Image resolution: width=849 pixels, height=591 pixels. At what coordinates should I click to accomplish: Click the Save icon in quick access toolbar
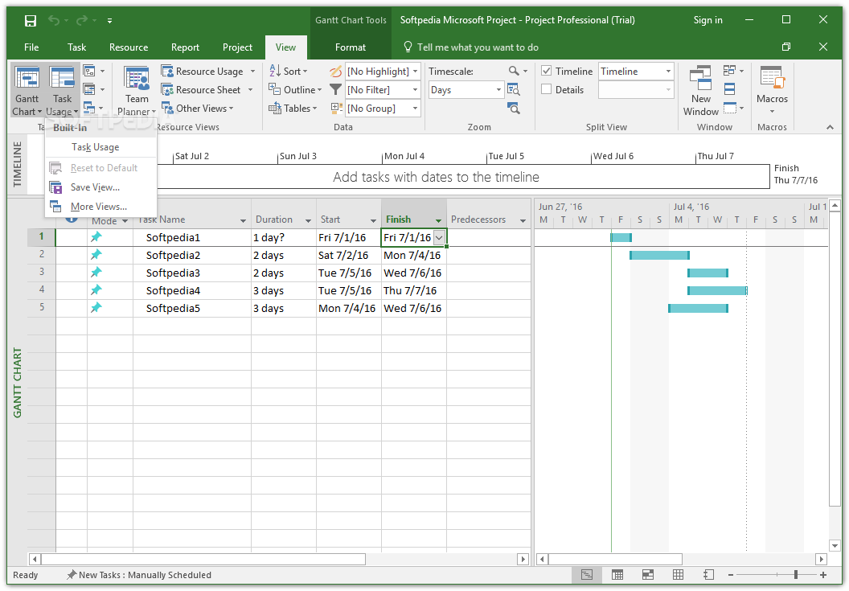click(x=31, y=21)
